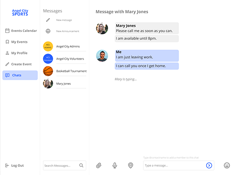The width and height of the screenshot is (239, 175).
Task: Open My Profile from sidebar
Action: 17,53
